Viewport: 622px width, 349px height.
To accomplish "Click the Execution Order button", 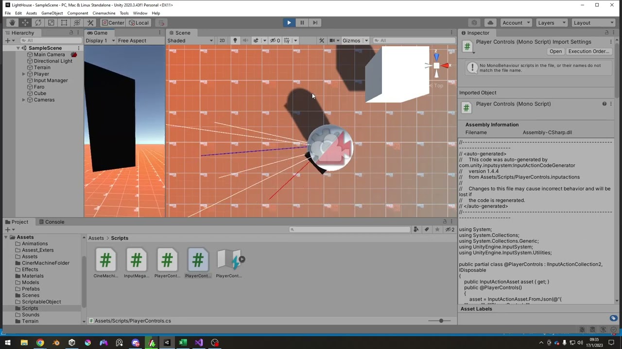I will 588,51.
